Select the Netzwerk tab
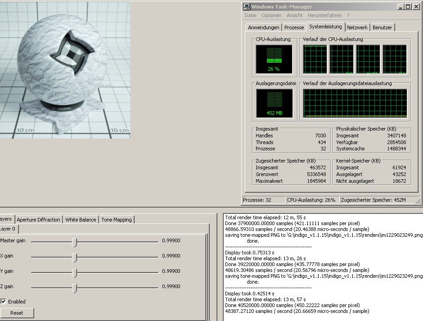Screen dimensions: 423x321 tap(357, 27)
